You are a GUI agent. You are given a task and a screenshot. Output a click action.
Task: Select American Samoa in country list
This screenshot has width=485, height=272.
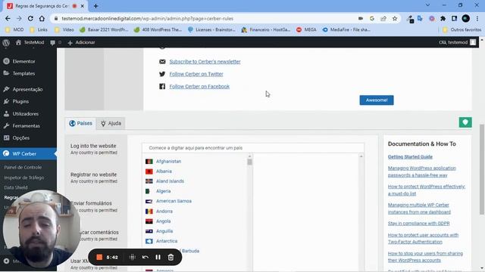[174, 201]
